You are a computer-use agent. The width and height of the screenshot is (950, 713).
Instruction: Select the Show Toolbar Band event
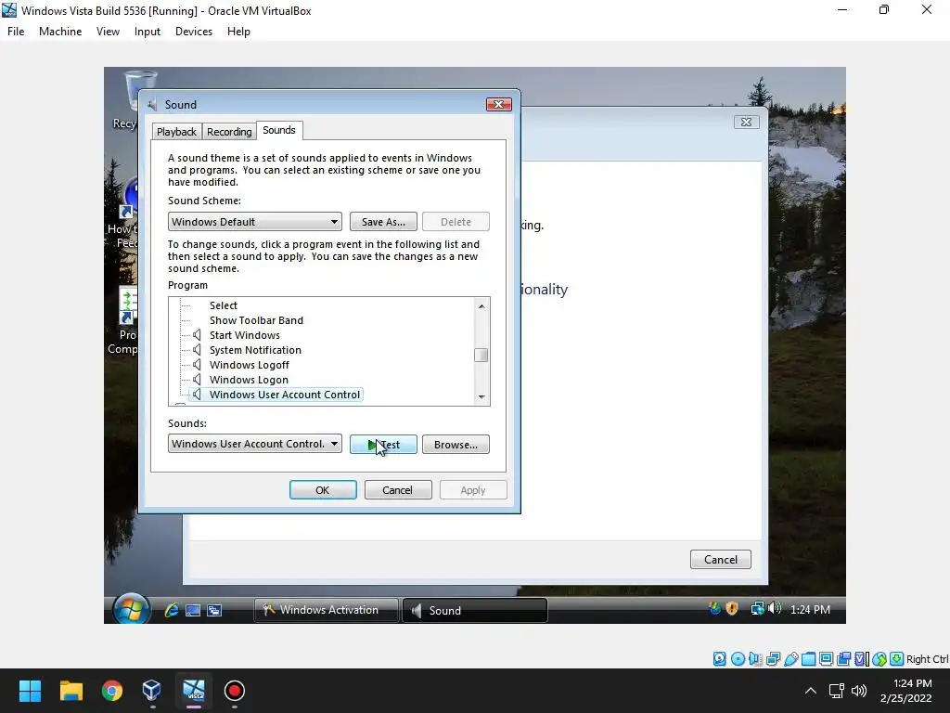pos(256,320)
